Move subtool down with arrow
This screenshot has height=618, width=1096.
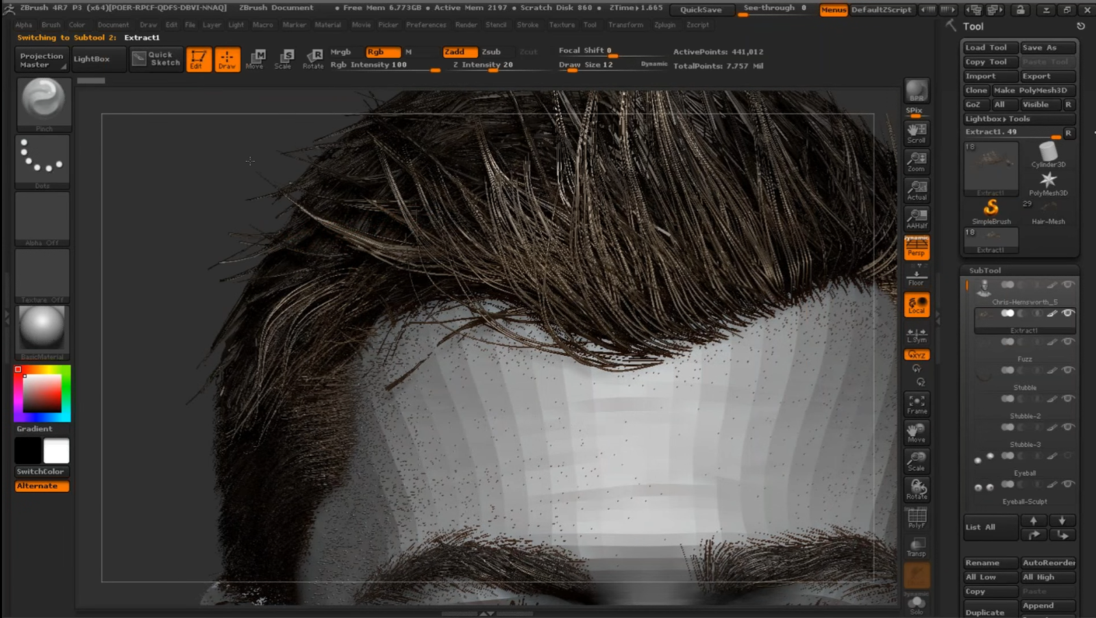click(x=1062, y=520)
